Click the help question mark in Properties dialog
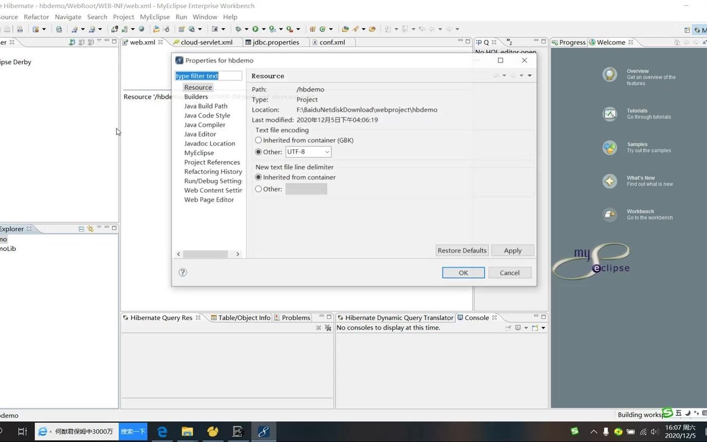 [183, 272]
